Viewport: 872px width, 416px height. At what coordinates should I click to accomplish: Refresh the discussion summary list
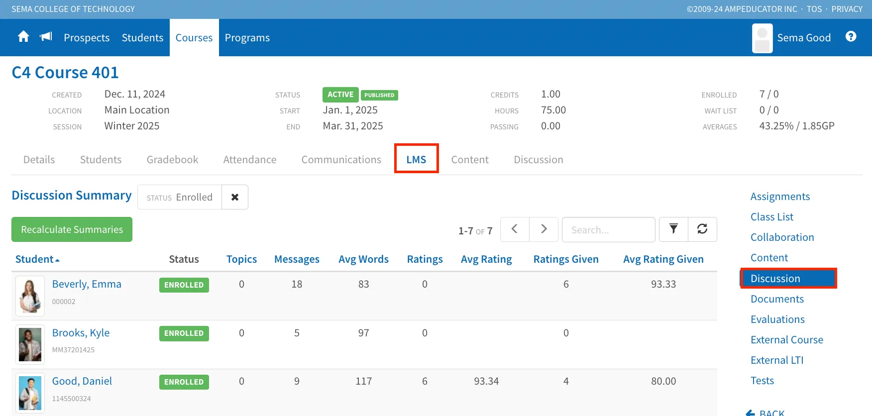(x=702, y=229)
